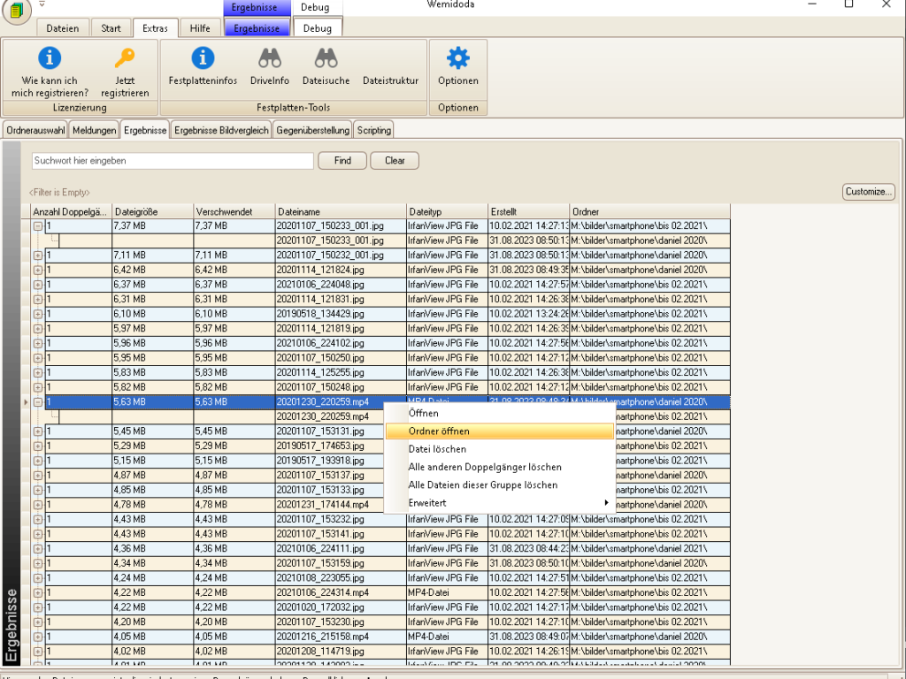Click the Jetzt registrieren key icon
Image resolution: width=906 pixels, height=679 pixels.
click(x=125, y=59)
